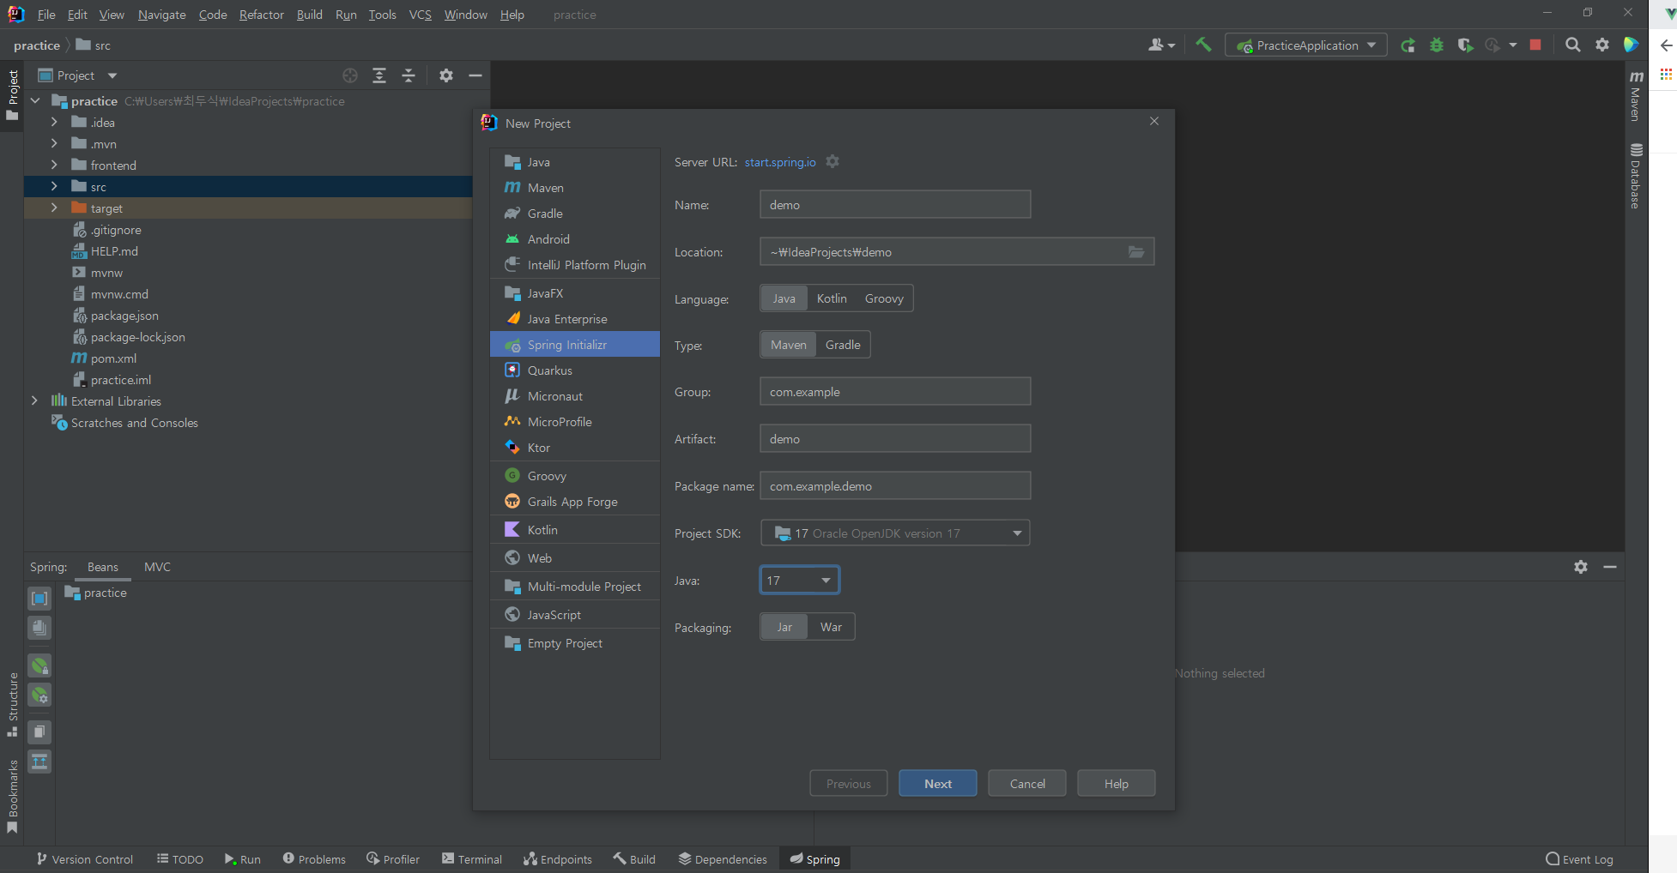Screen dimensions: 1677x873
Task: Click the Help button
Action: click(1117, 784)
